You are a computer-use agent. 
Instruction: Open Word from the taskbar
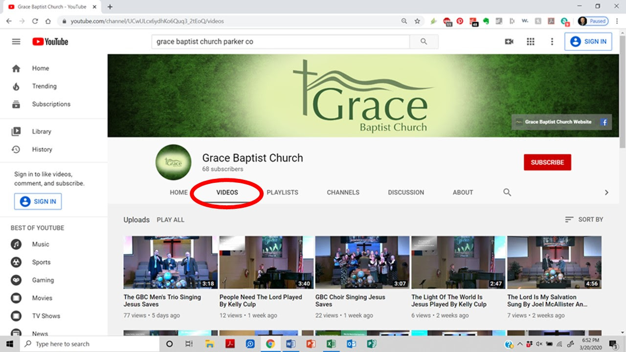click(x=291, y=344)
